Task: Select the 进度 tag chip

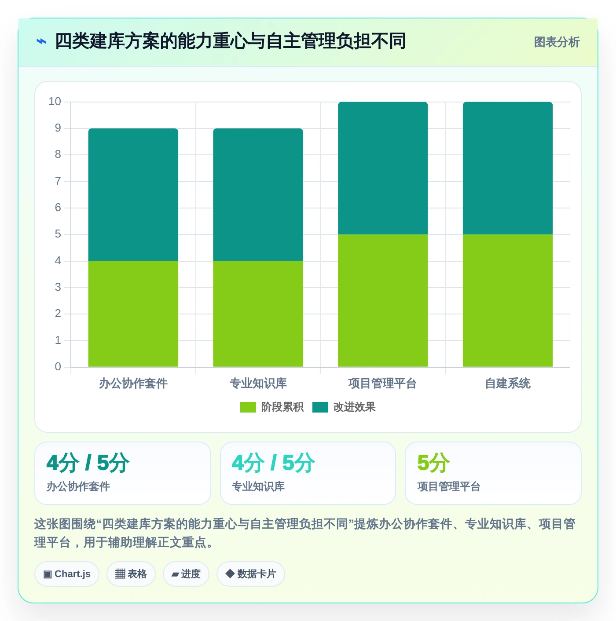Action: point(186,574)
